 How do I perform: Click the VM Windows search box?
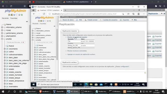(x=55, y=84)
